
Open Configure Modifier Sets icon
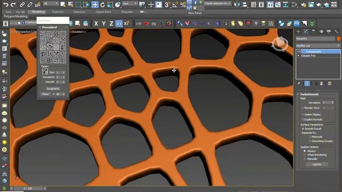click(330, 83)
